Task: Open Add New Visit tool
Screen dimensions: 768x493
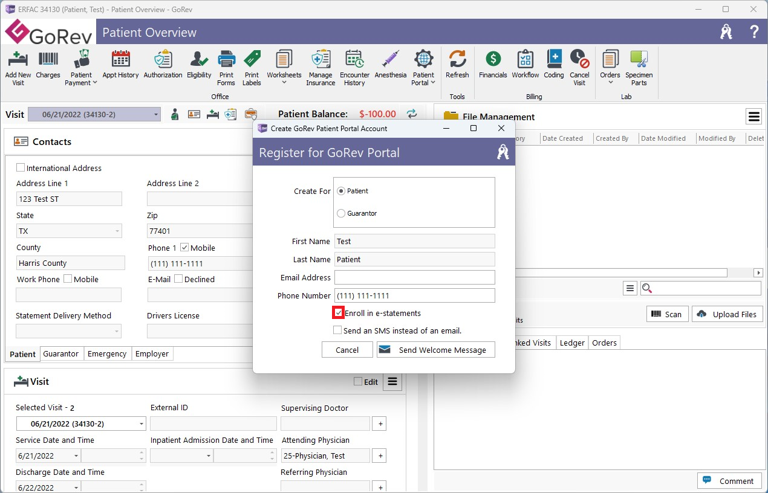Action: pyautogui.click(x=18, y=68)
